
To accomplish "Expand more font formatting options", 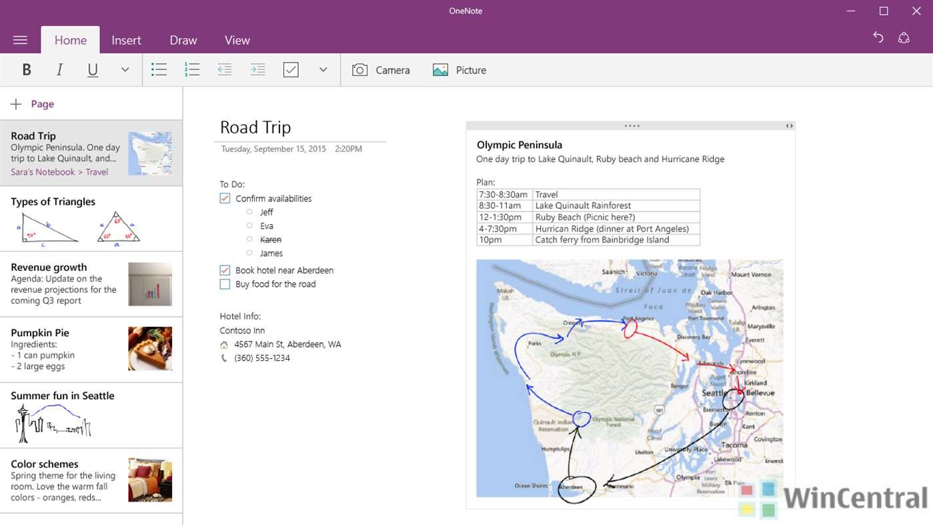I will point(125,70).
